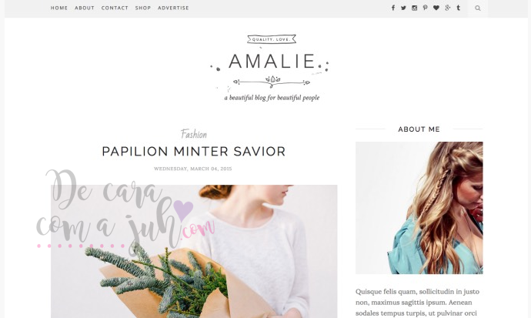
Task: Click the About Me profile photo
Action: 419,208
